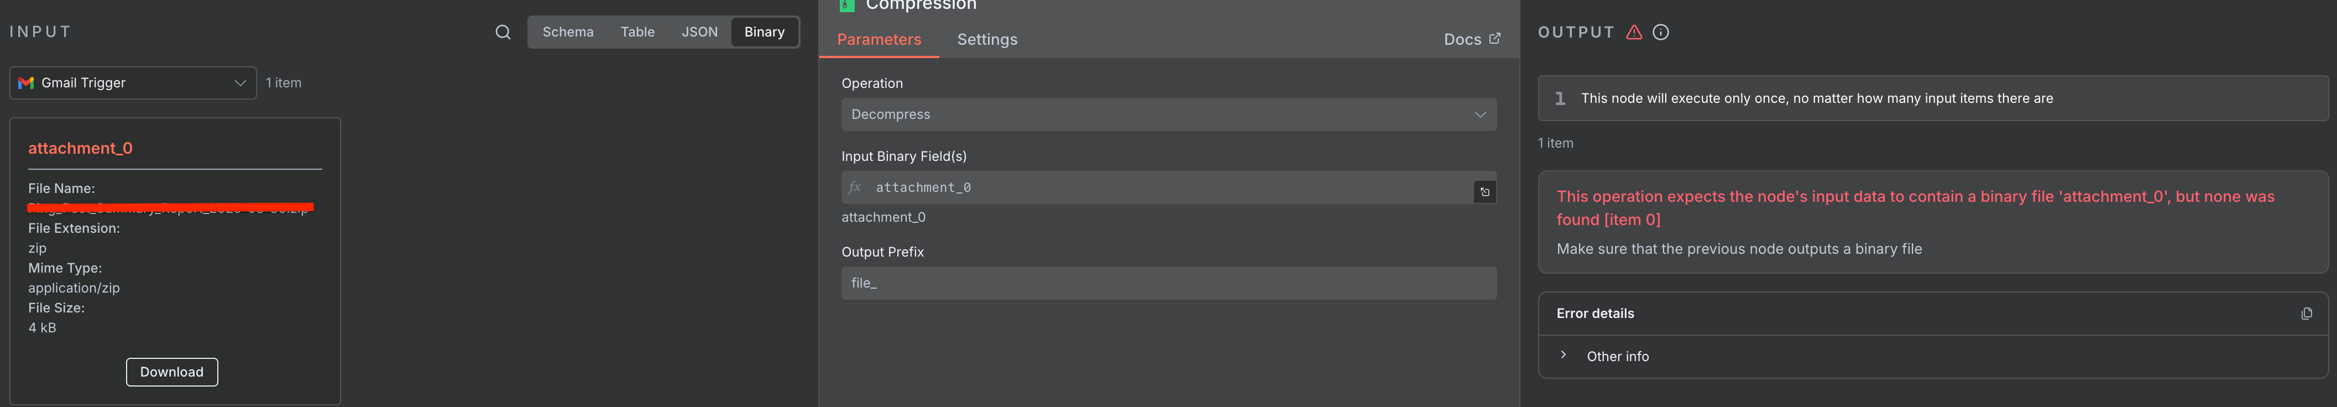
Task: Click the fx expression icon
Action: [855, 187]
